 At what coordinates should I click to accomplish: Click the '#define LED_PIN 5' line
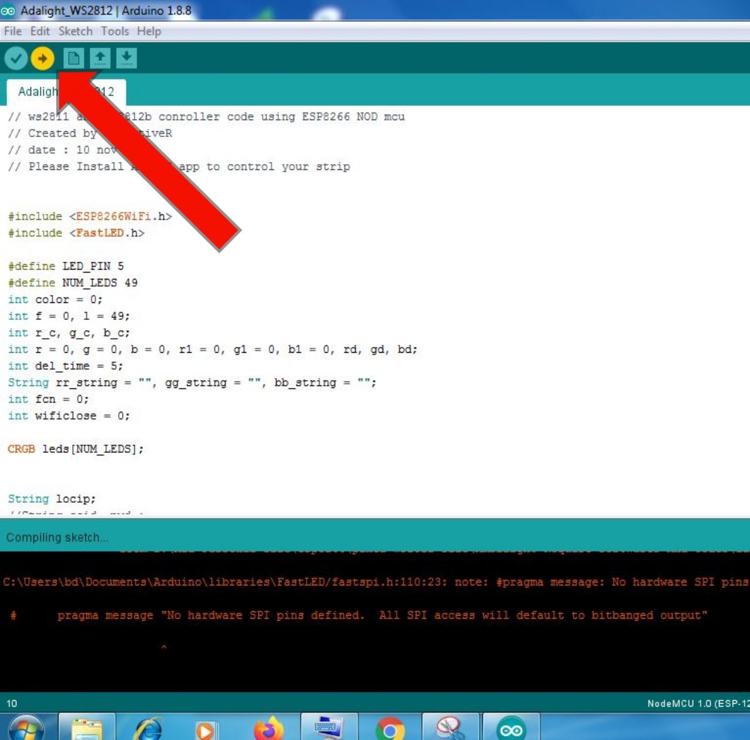pyautogui.click(x=66, y=266)
